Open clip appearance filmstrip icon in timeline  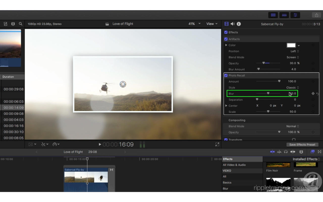(301, 152)
